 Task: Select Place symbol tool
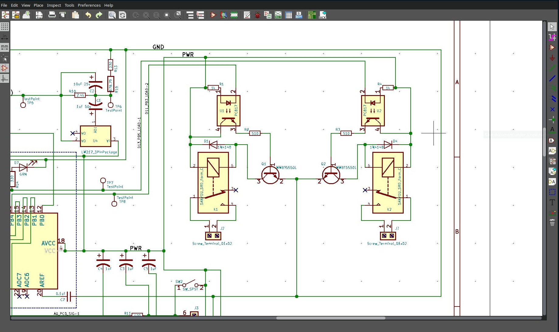click(x=552, y=47)
